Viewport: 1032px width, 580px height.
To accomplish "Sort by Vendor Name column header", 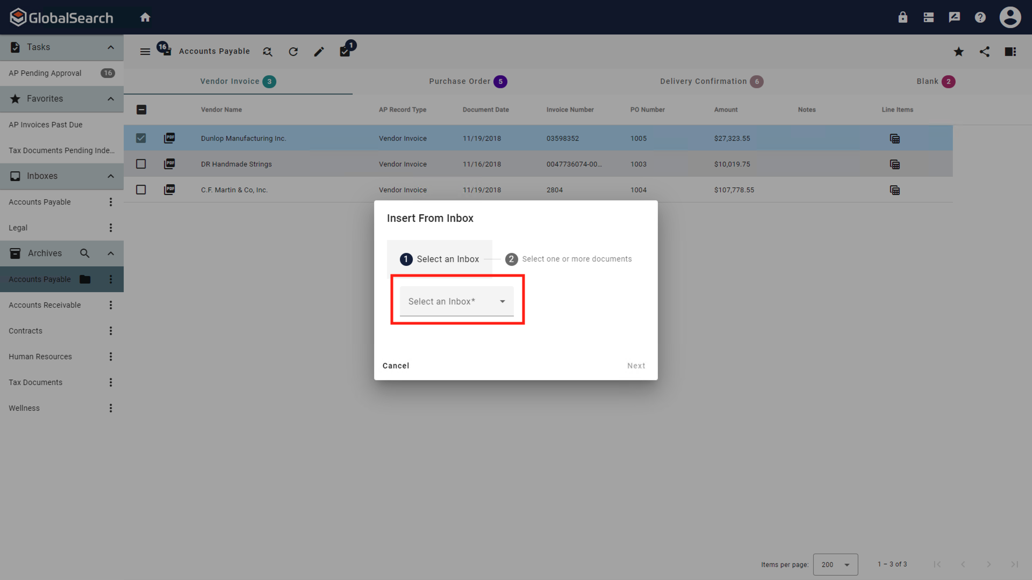I will [221, 110].
